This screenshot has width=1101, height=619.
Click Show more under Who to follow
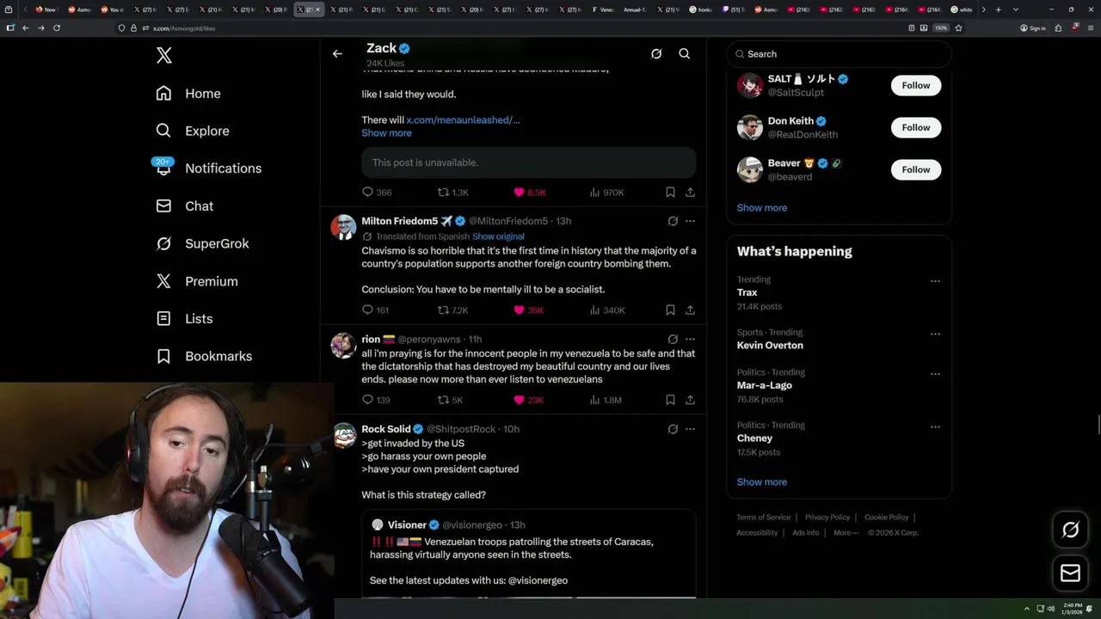[761, 207]
